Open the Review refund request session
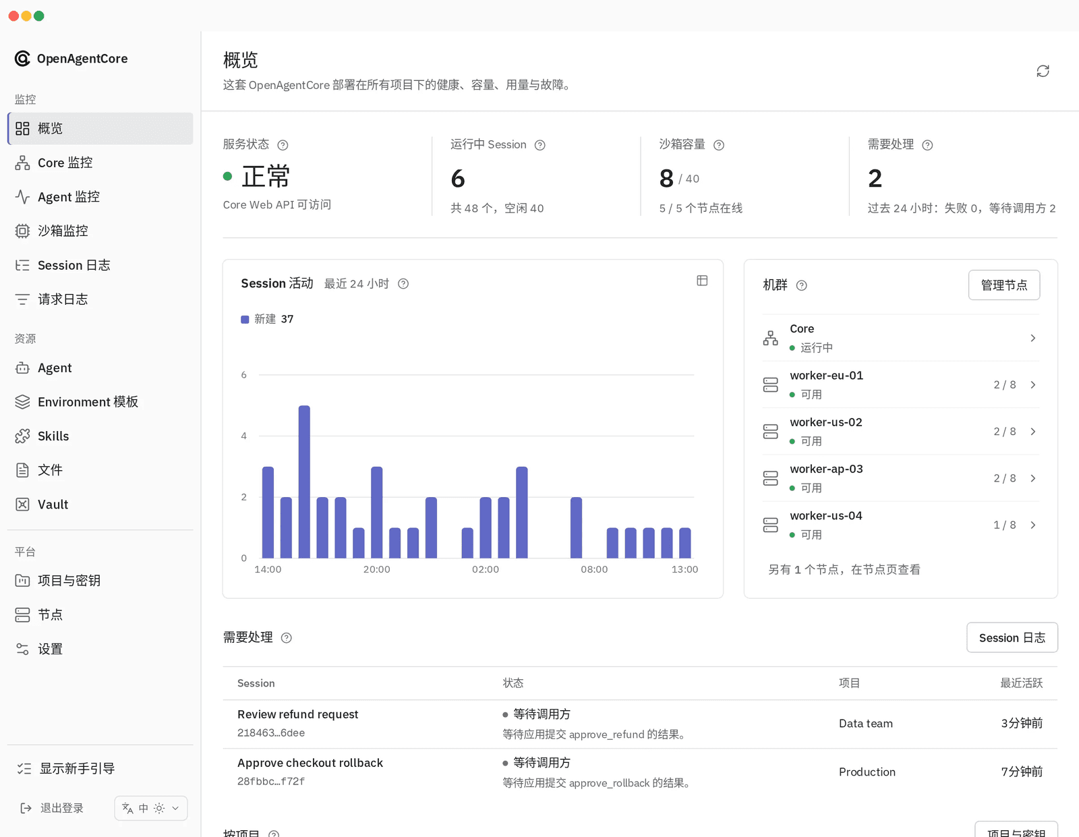Screen dimensions: 1079x837 (x=297, y=714)
